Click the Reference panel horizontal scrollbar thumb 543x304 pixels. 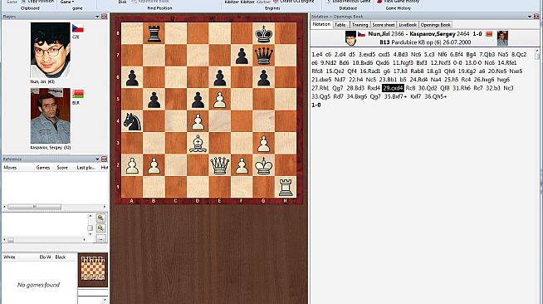pyautogui.click(x=34, y=207)
